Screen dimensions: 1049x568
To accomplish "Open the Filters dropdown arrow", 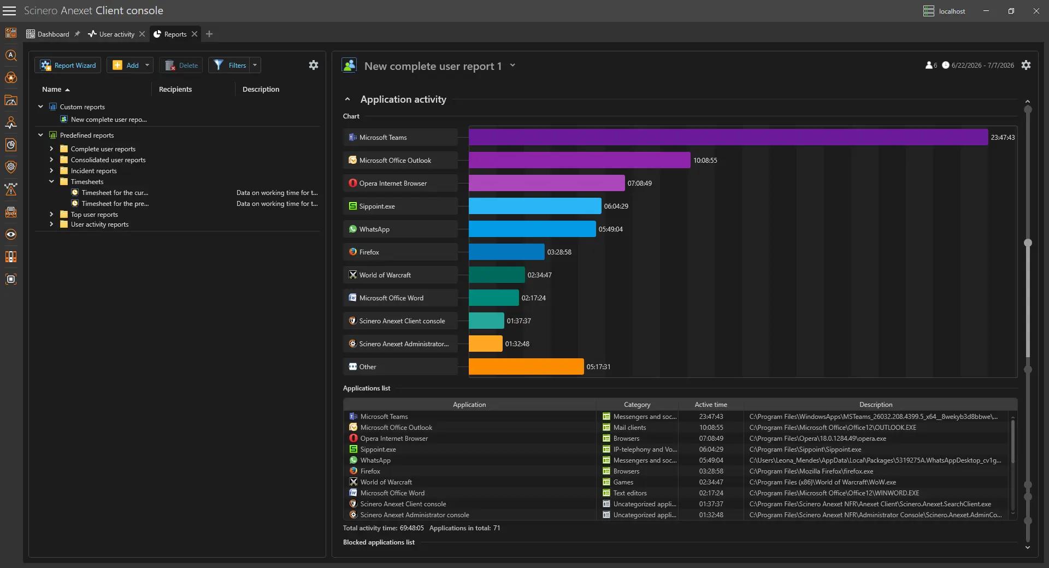I will (x=255, y=65).
